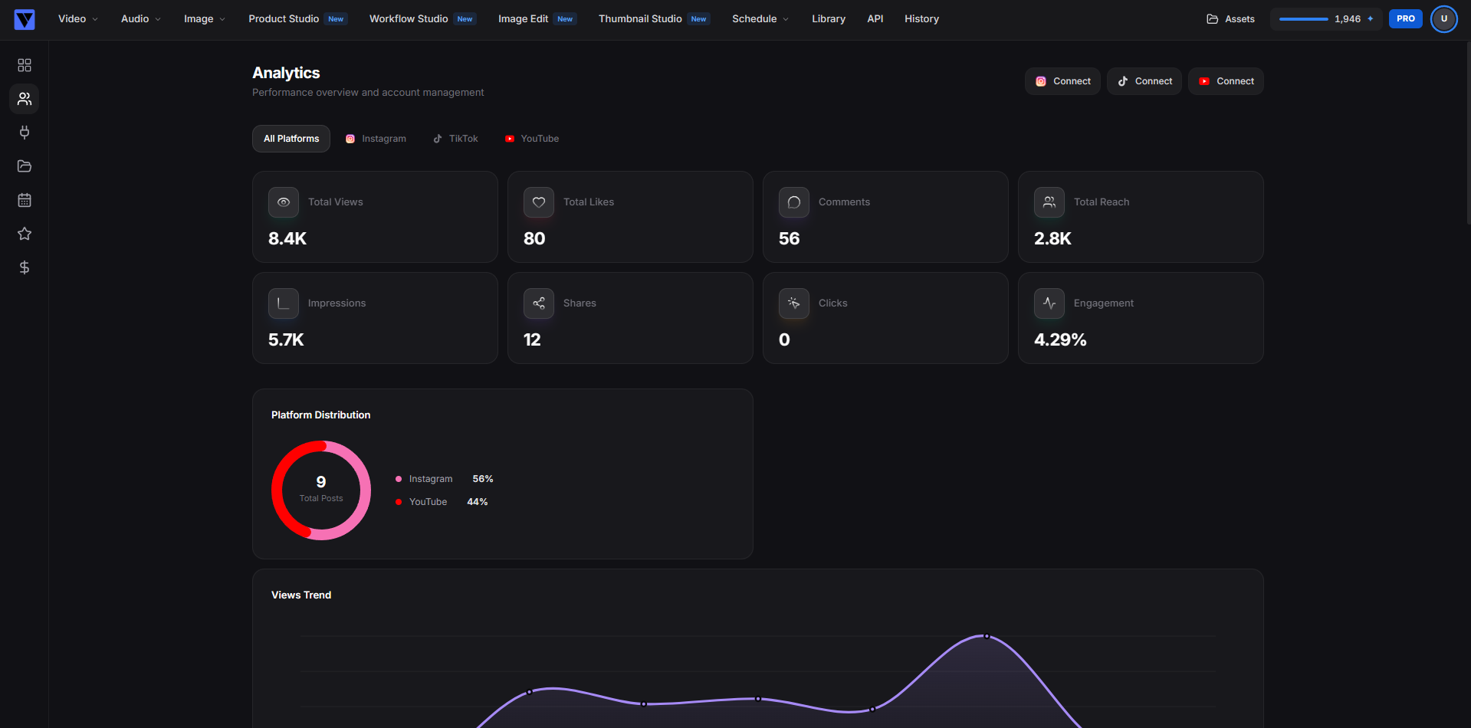The height and width of the screenshot is (728, 1471).
Task: Expand the Audio dropdown menu
Action: click(x=141, y=19)
